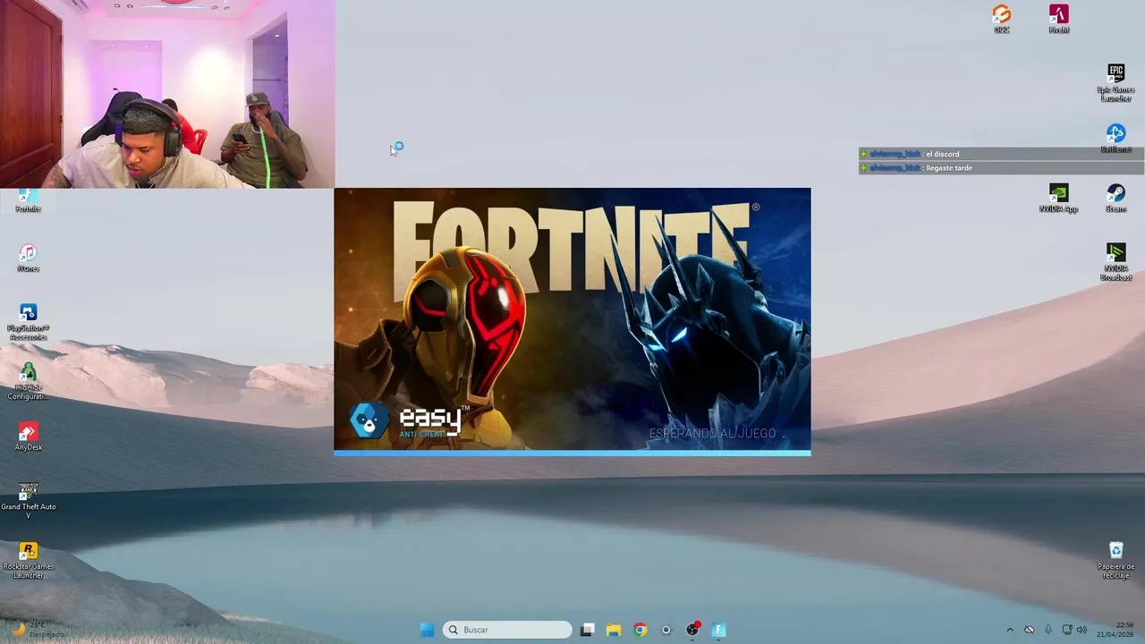Show hidden system tray icons
This screenshot has height=644, width=1145.
(x=1010, y=630)
